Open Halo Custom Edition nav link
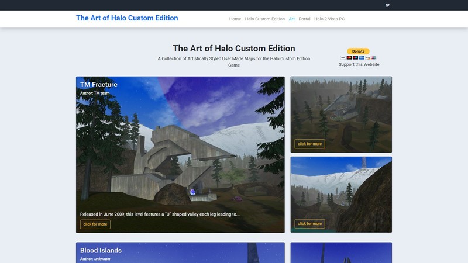Screen dimensions: 468x263 pos(265,19)
